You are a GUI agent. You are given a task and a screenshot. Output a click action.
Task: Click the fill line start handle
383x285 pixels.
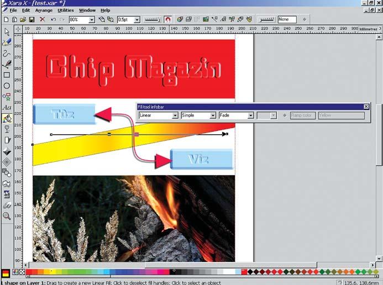click(x=51, y=134)
